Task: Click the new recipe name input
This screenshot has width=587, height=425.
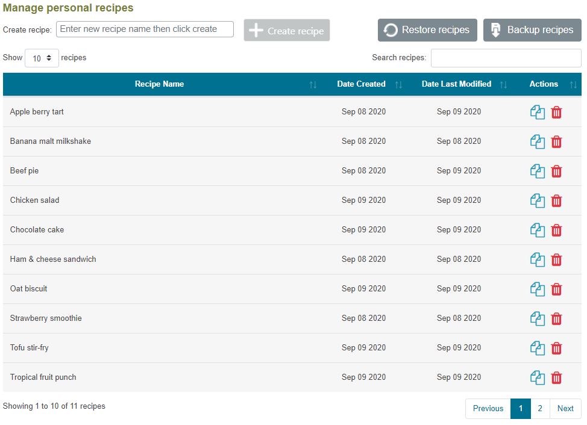Action: point(145,29)
